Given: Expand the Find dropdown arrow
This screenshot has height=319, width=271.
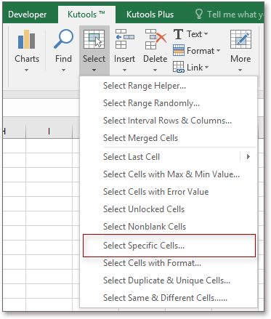Looking at the screenshot, I should click(x=63, y=70).
